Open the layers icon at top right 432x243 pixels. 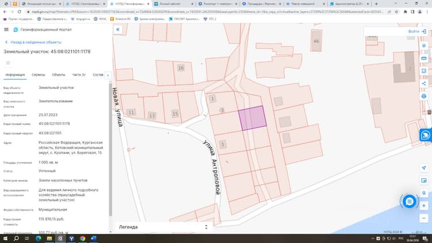click(x=424, y=45)
